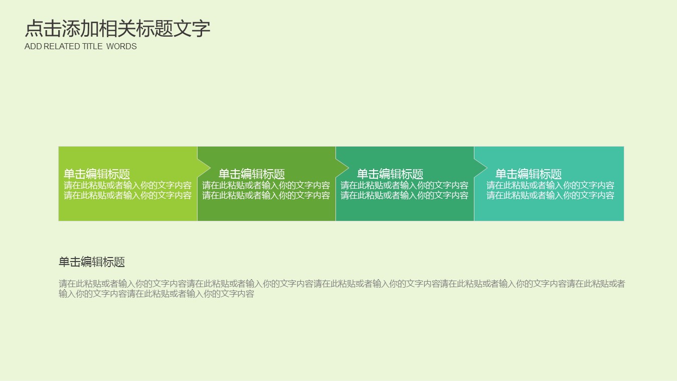This screenshot has width=677, height=381.
Task: Click the heading in the turquoise fourth block
Action: (x=529, y=174)
